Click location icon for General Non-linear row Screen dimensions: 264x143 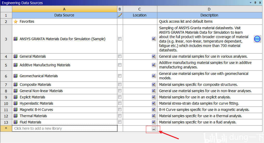tap(154, 91)
